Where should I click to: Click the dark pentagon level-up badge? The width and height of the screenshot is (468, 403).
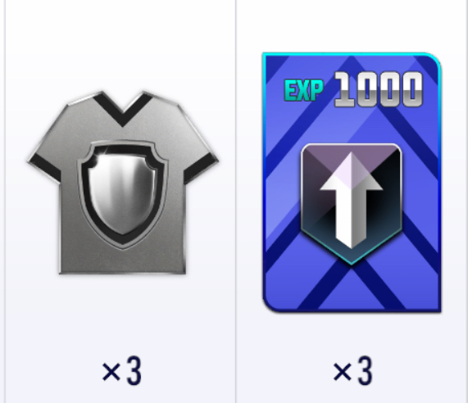(x=352, y=204)
